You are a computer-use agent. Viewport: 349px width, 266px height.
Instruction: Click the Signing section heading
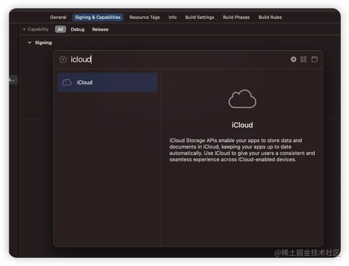coord(43,42)
